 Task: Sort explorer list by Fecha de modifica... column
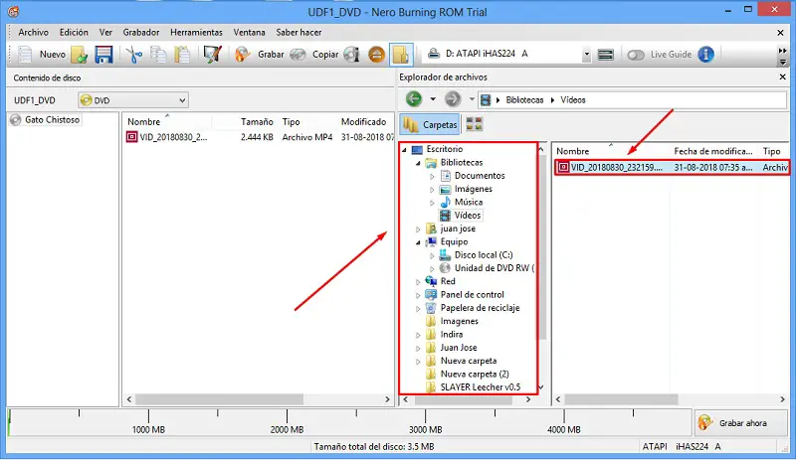pyautogui.click(x=713, y=151)
